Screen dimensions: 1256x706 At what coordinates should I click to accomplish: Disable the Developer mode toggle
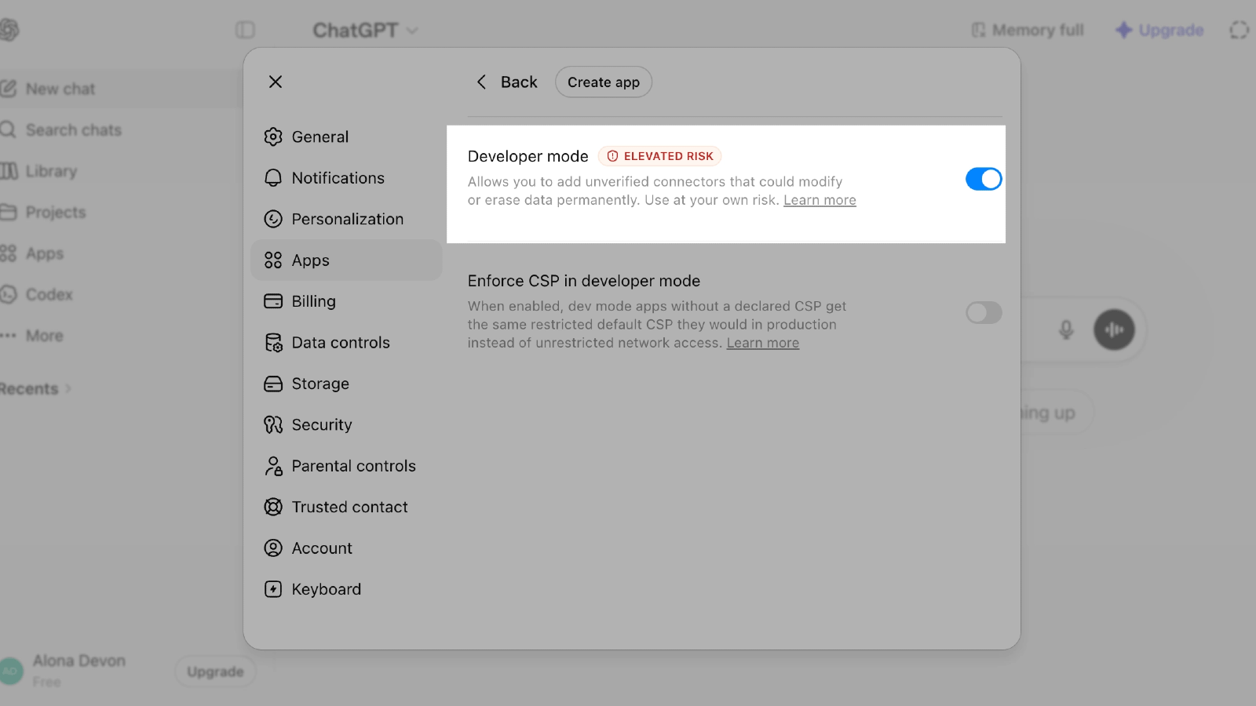[x=984, y=179]
